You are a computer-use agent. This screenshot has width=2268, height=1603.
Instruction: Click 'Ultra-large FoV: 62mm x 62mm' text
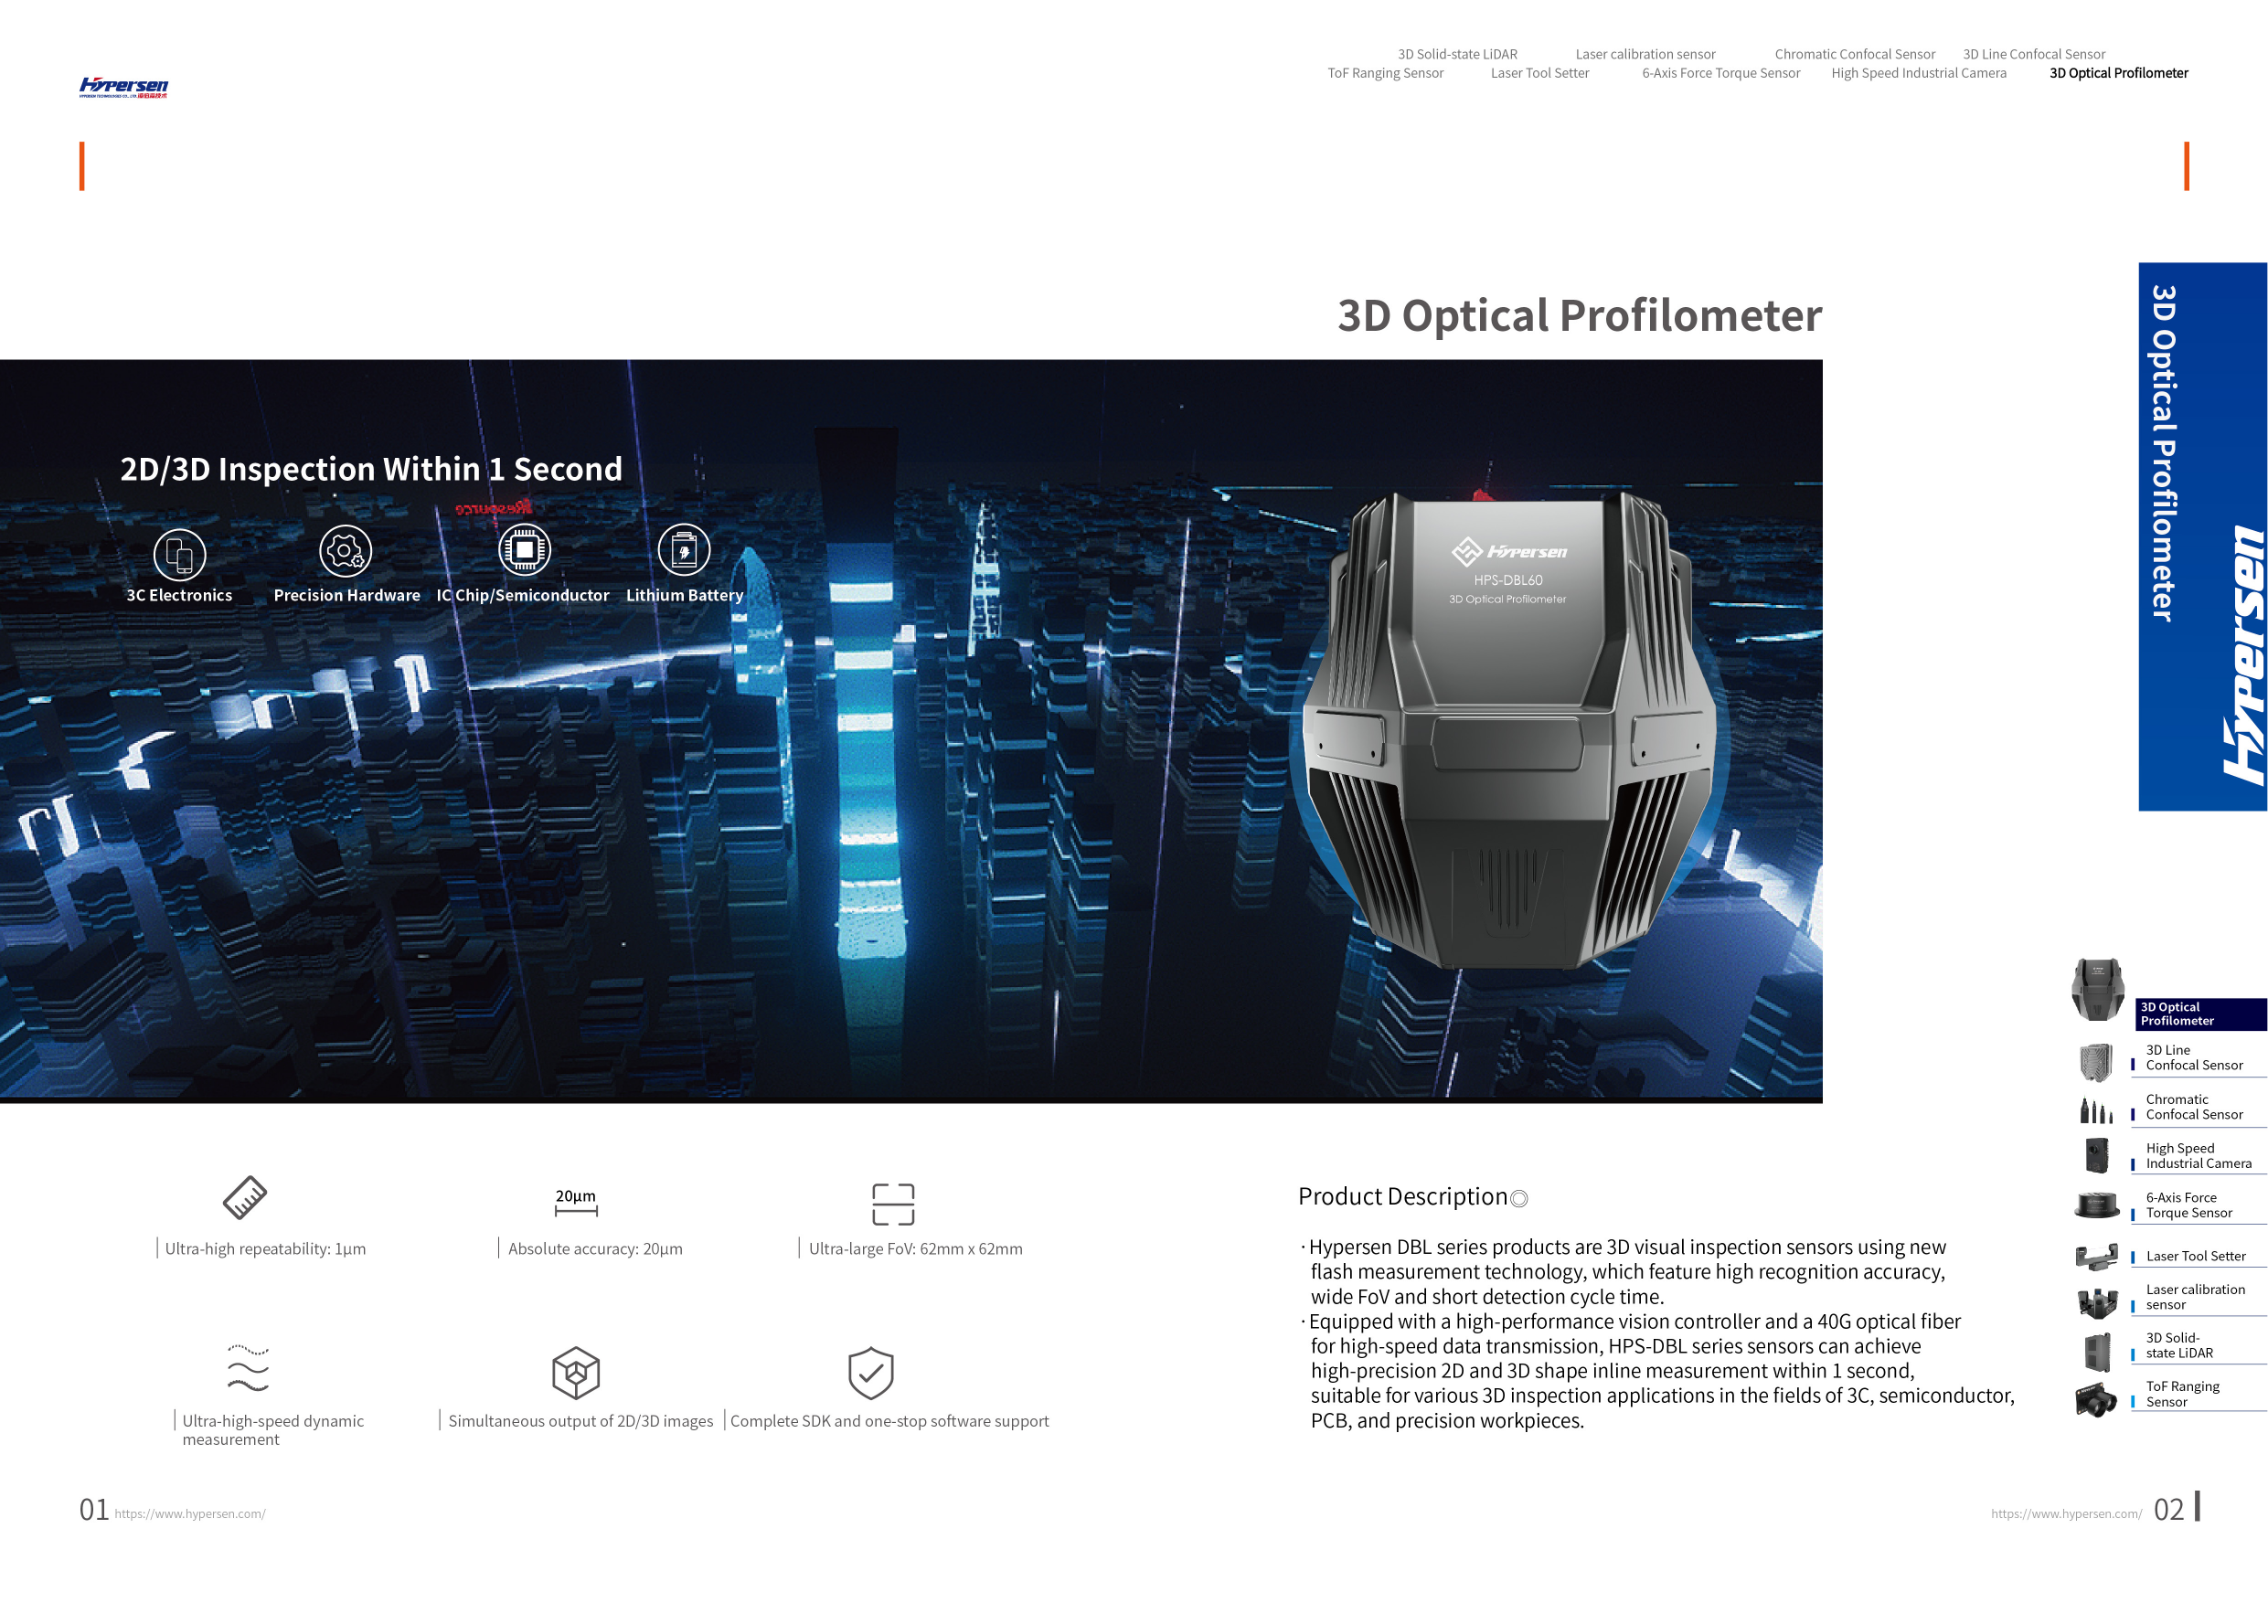tap(916, 1249)
